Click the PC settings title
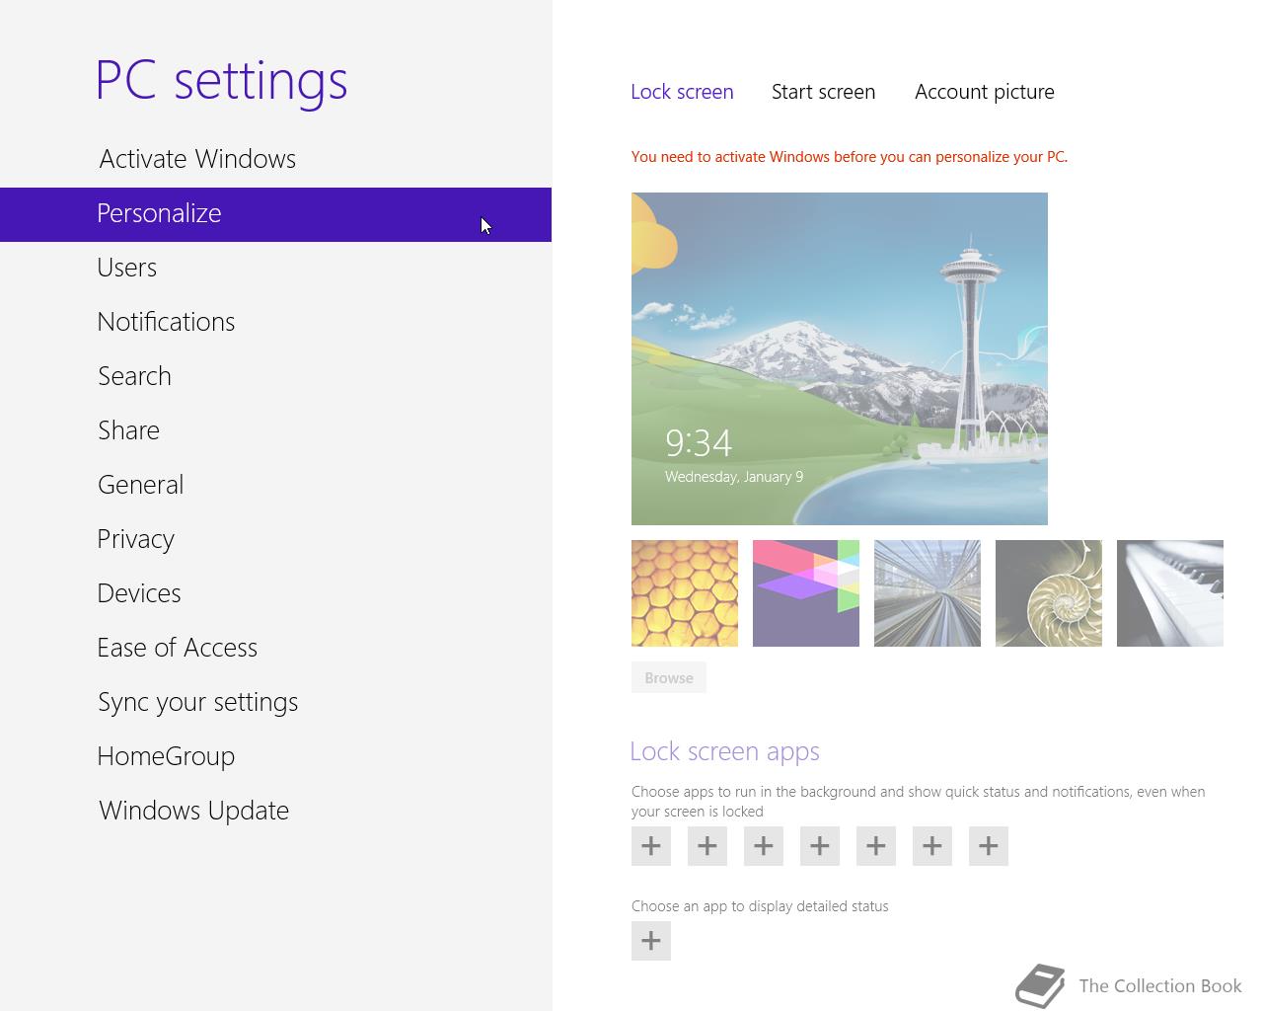1263x1011 pixels. coord(222,80)
